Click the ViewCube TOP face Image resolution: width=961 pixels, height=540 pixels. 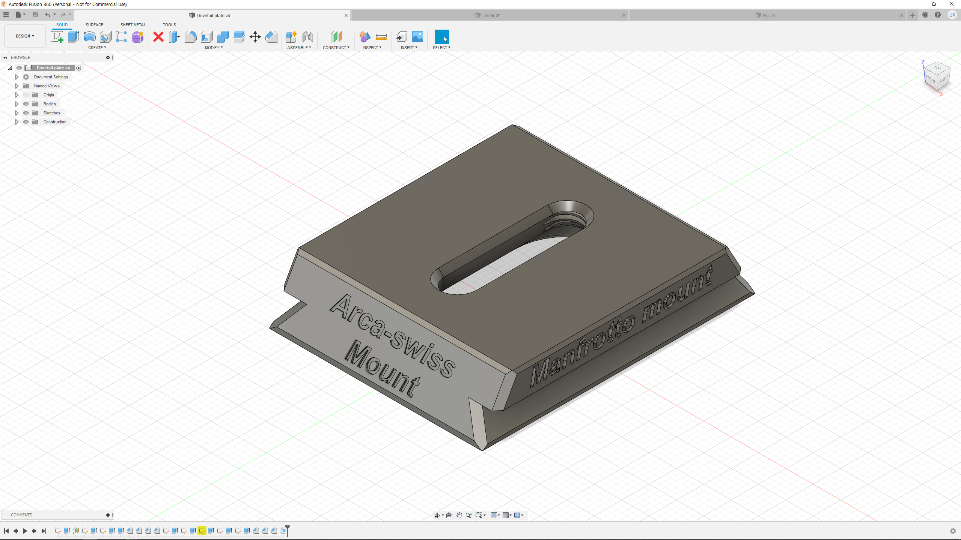tap(937, 68)
